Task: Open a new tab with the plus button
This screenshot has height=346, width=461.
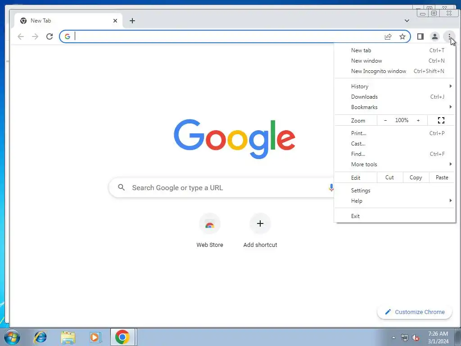Action: point(132,21)
